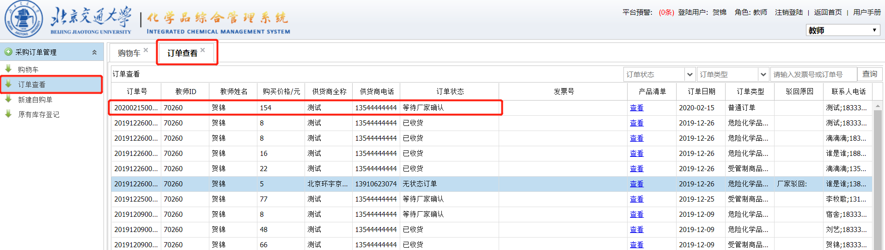Sort by the 订单日期 column header
This screenshot has height=250, width=885.
pyautogui.click(x=701, y=91)
